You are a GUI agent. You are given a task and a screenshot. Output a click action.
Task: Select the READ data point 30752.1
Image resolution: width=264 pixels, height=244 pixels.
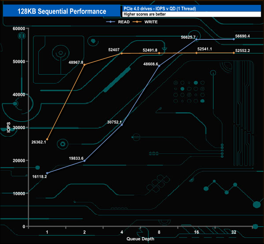point(122,125)
